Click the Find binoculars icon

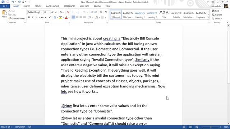click(x=213, y=11)
